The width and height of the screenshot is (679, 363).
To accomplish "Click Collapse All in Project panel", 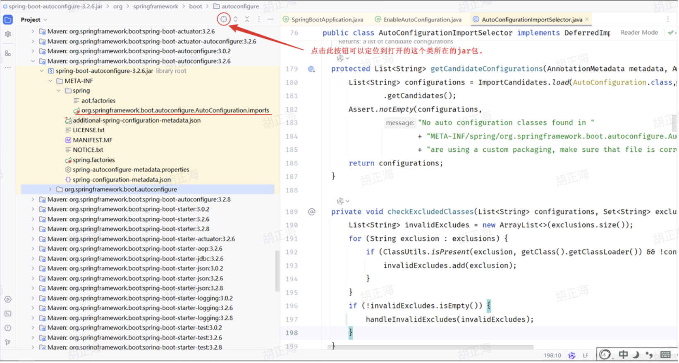I will click(x=247, y=19).
